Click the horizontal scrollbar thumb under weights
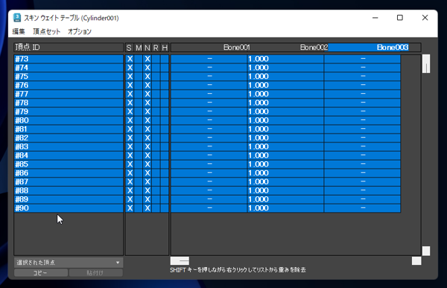Viewport: 447px width, 288px height. pos(180,261)
